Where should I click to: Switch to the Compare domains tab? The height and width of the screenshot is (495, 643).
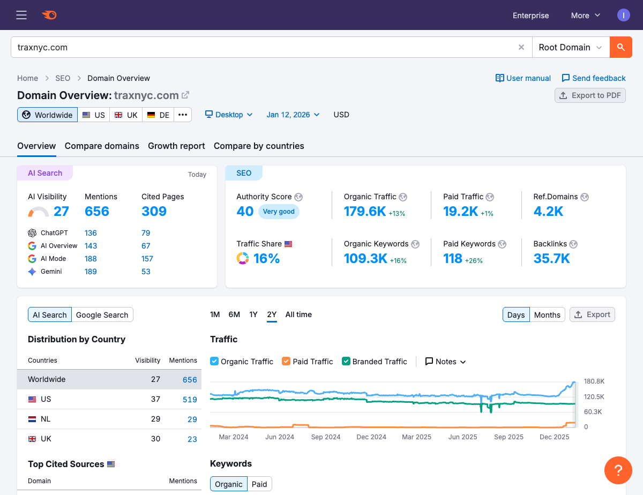pyautogui.click(x=102, y=146)
